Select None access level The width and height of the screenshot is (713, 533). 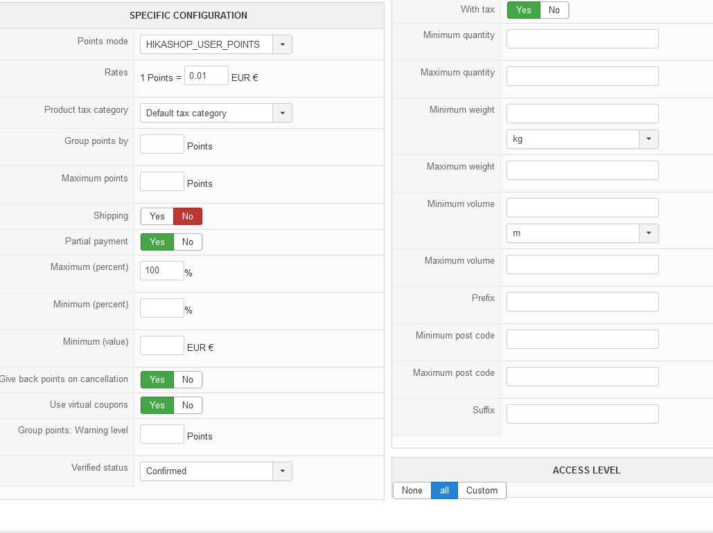pos(412,490)
